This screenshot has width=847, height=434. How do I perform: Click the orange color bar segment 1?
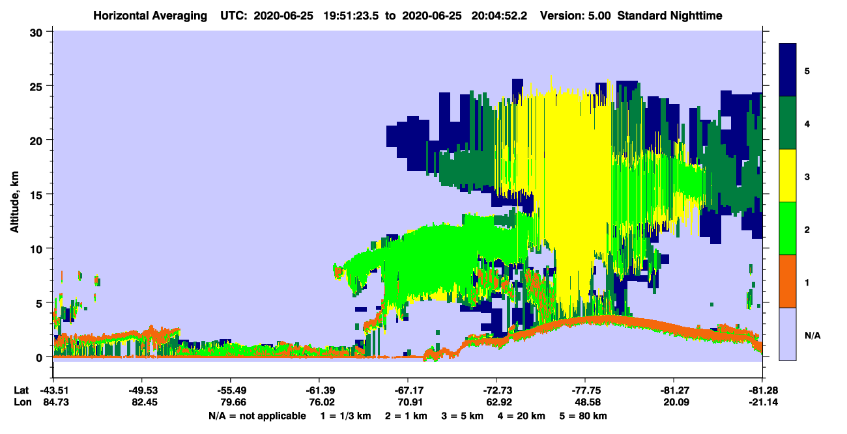[x=788, y=280]
